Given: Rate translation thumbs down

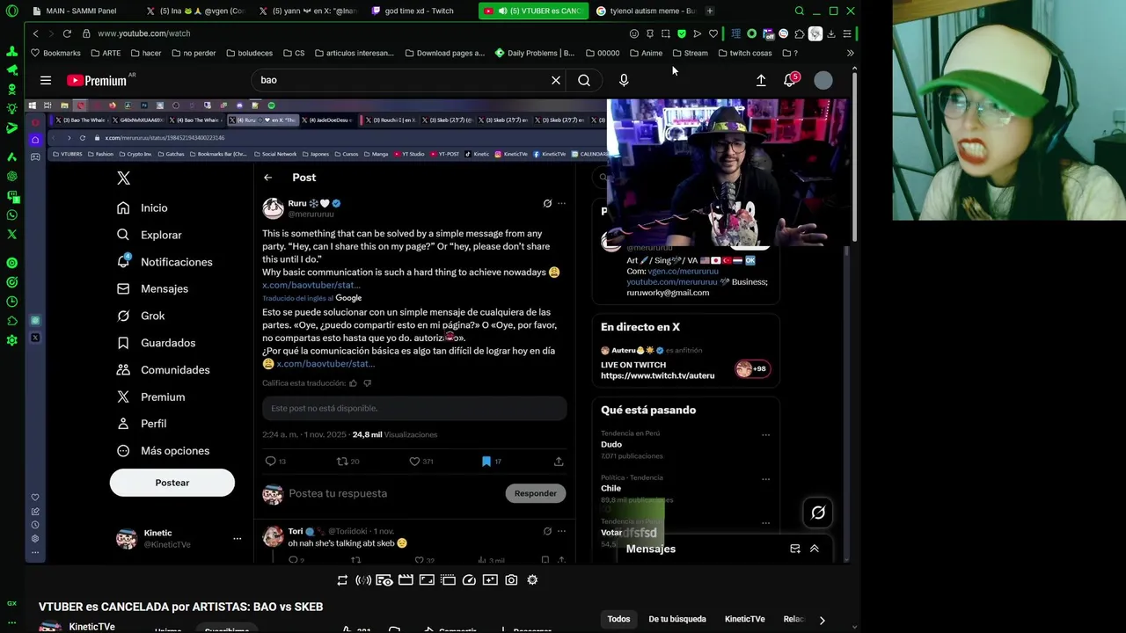Looking at the screenshot, I should click(368, 383).
